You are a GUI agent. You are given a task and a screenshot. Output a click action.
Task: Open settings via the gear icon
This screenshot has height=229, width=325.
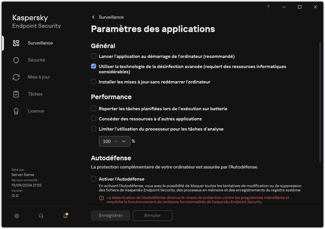[x=17, y=216]
